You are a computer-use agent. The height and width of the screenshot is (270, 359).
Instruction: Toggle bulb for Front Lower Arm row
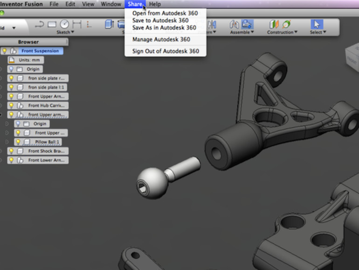click(x=11, y=160)
